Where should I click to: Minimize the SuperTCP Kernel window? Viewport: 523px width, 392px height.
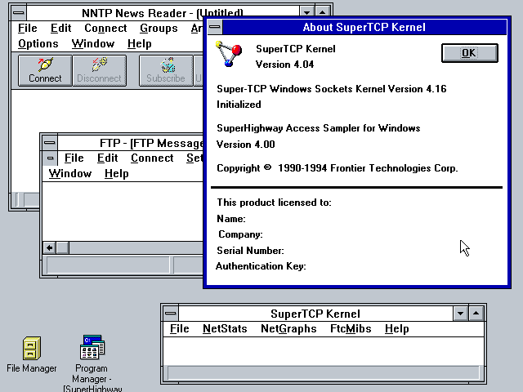point(460,314)
